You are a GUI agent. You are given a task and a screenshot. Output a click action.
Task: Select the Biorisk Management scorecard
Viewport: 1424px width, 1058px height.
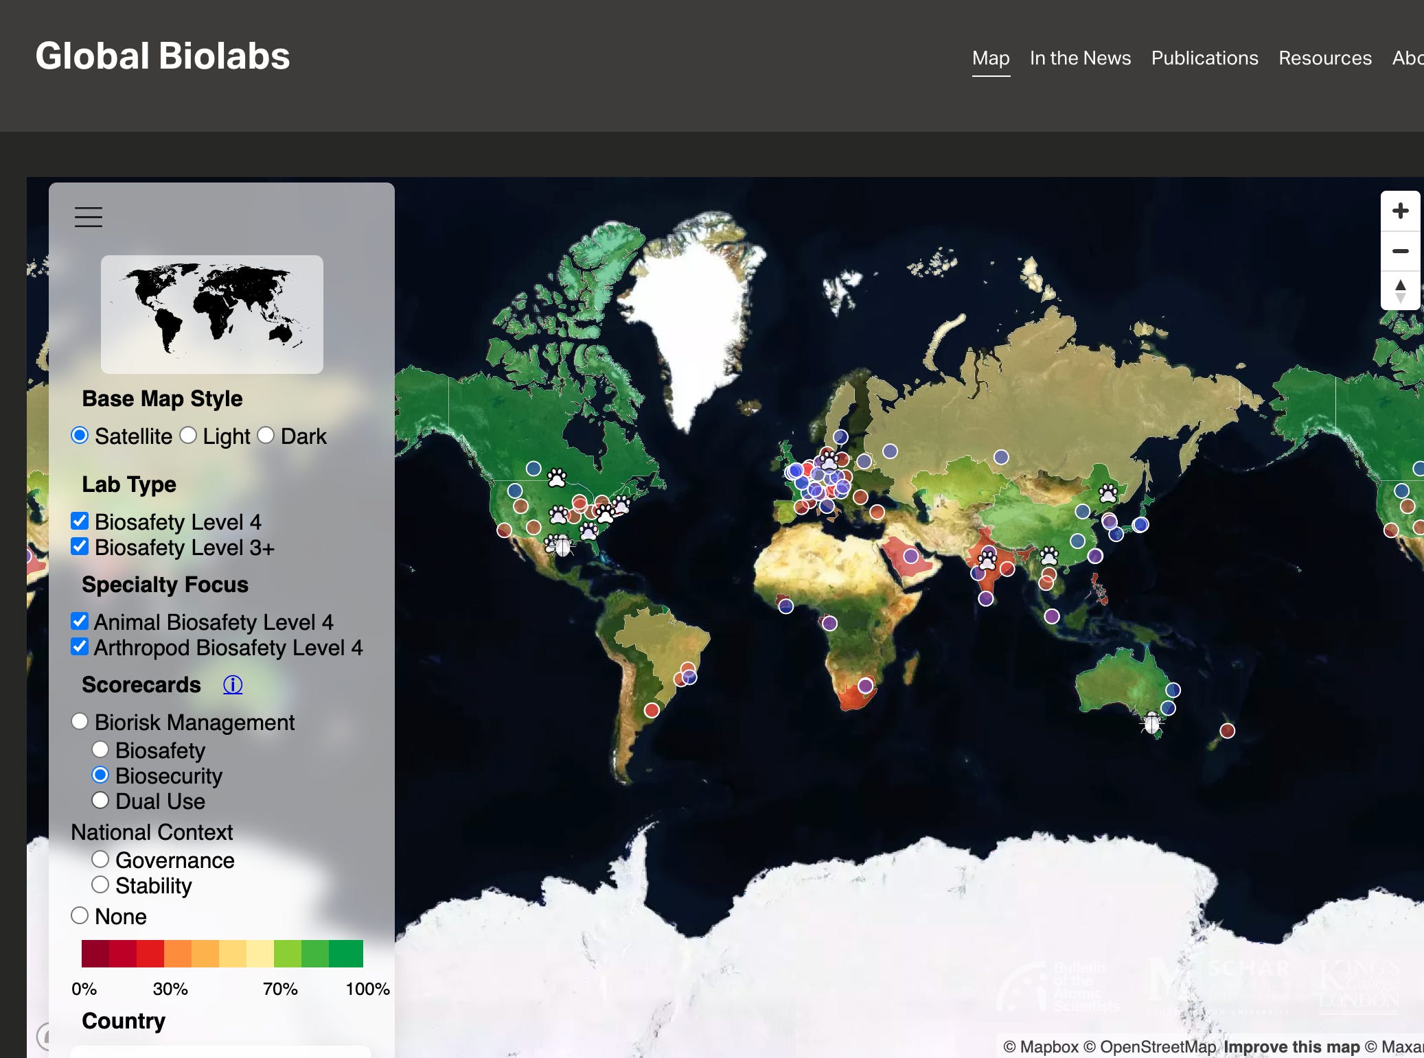[80, 721]
